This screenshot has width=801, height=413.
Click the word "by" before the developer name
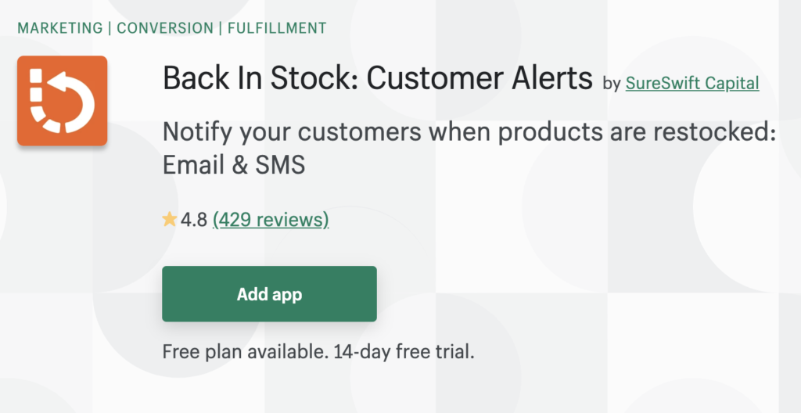[x=612, y=84]
